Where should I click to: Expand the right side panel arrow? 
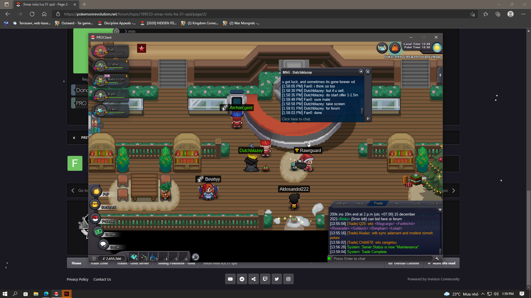click(x=440, y=75)
